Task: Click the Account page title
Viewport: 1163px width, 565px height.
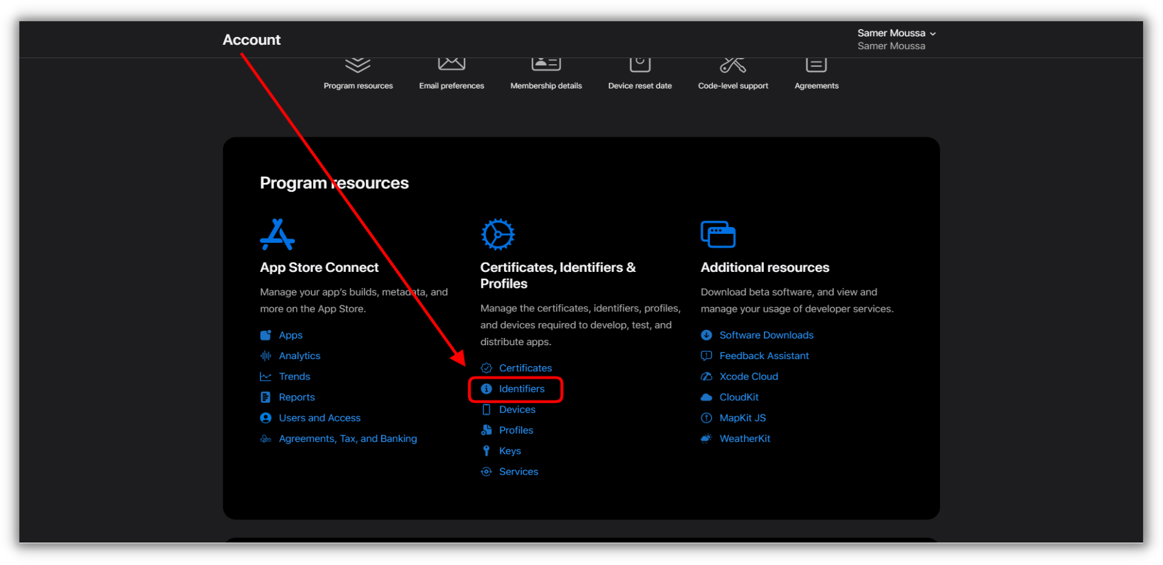Action: (251, 40)
